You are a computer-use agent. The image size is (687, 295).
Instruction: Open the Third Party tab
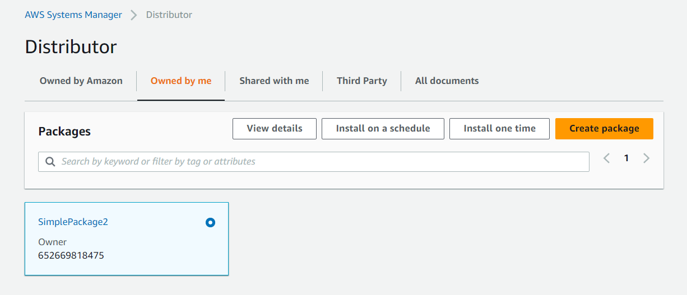pos(362,81)
